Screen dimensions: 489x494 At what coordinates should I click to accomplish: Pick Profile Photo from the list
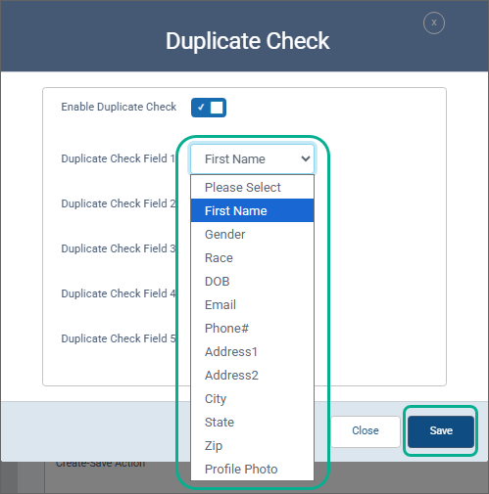point(252,469)
